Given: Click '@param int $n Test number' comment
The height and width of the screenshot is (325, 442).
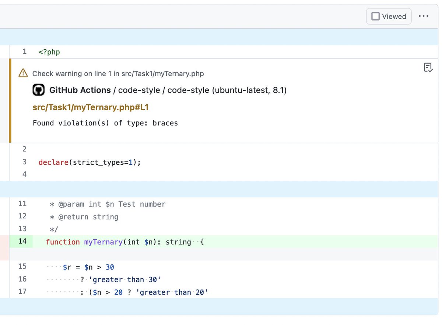Looking at the screenshot, I should 112,204.
